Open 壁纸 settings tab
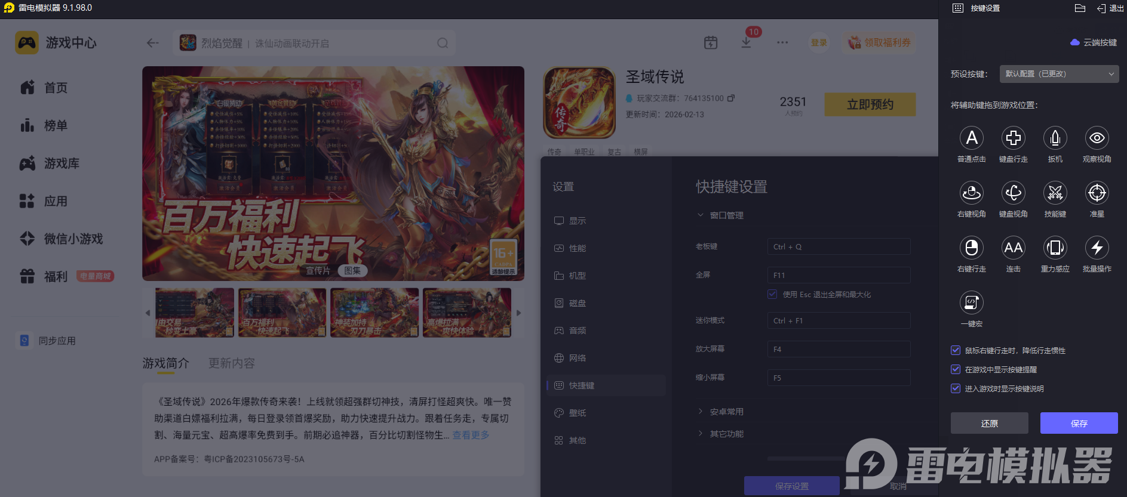 606,413
